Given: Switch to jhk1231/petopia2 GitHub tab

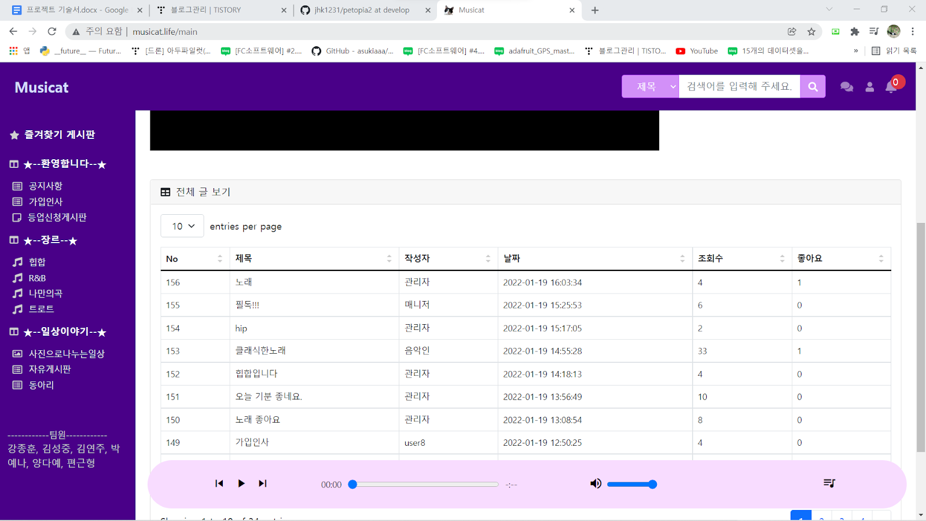Looking at the screenshot, I should (366, 10).
